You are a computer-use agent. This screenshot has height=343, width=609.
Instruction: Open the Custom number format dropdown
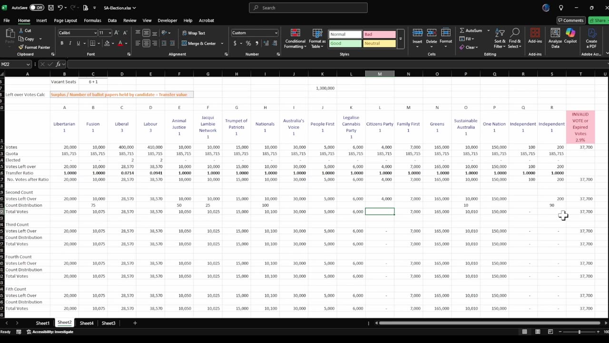coord(276,33)
